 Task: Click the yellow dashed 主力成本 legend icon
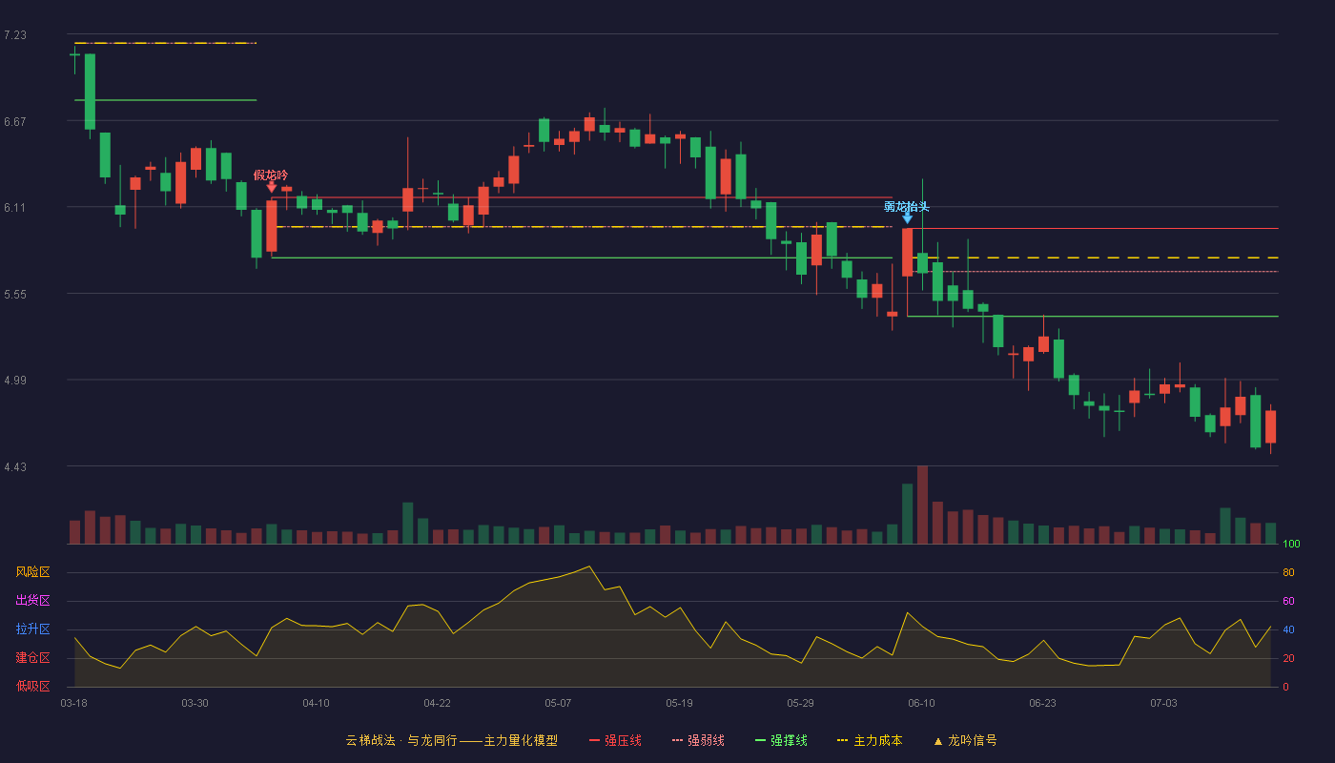(843, 741)
